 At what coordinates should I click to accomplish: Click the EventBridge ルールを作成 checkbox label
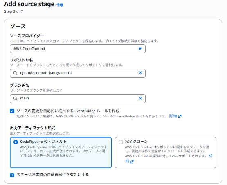[x=68, y=111]
